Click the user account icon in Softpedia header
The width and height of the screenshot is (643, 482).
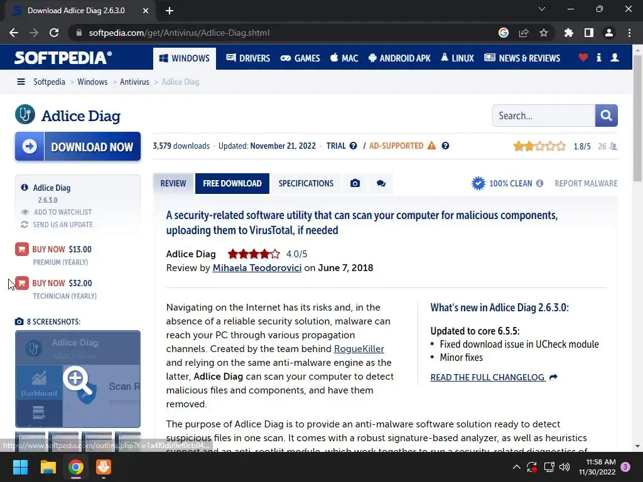tap(615, 57)
